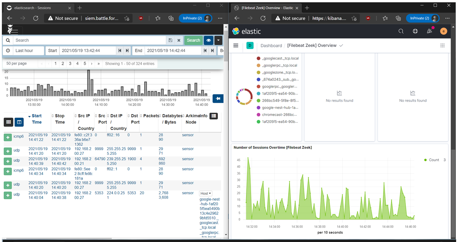Expand the icmp6 session at 14:41:22

[x=8, y=137]
